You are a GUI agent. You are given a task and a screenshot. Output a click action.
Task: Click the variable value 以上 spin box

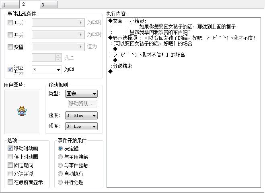point(47,57)
